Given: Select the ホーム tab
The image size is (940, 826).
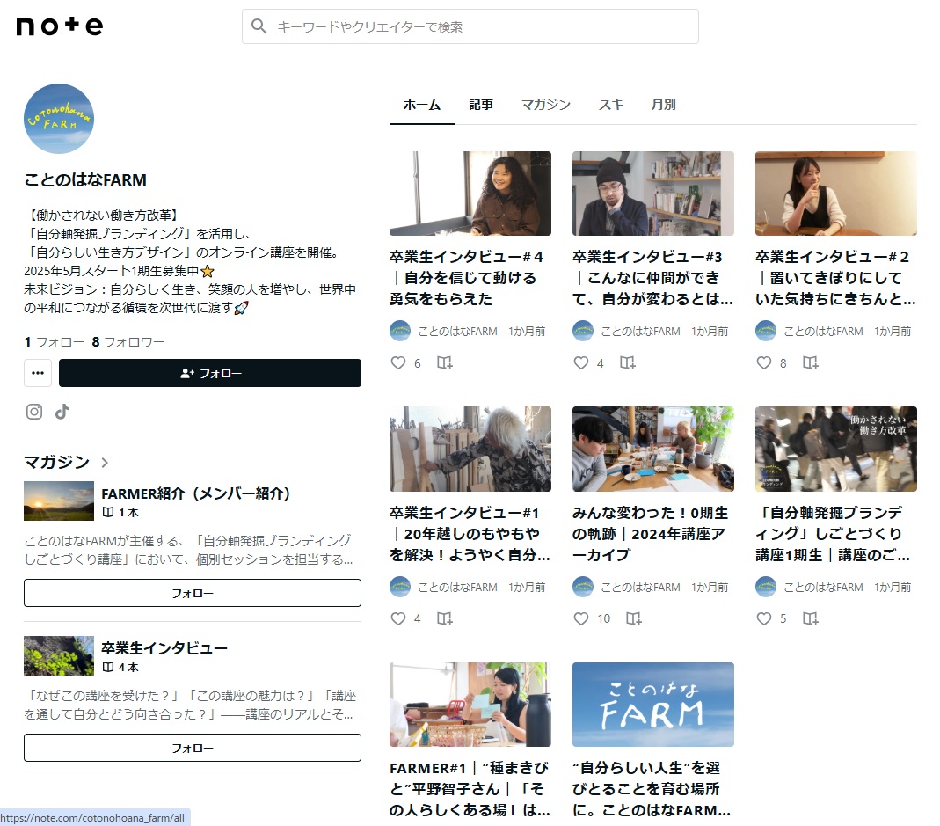Looking at the screenshot, I should (x=422, y=105).
